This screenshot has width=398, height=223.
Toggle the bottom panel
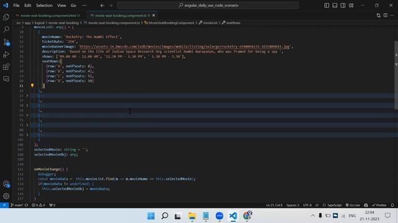point(335,6)
